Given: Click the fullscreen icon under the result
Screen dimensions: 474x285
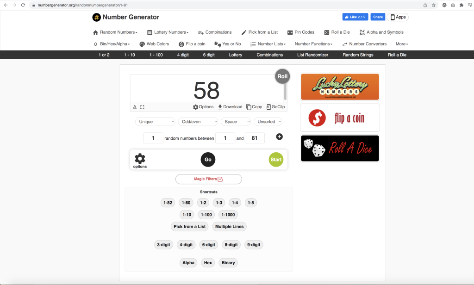Looking at the screenshot, I should tap(142, 107).
